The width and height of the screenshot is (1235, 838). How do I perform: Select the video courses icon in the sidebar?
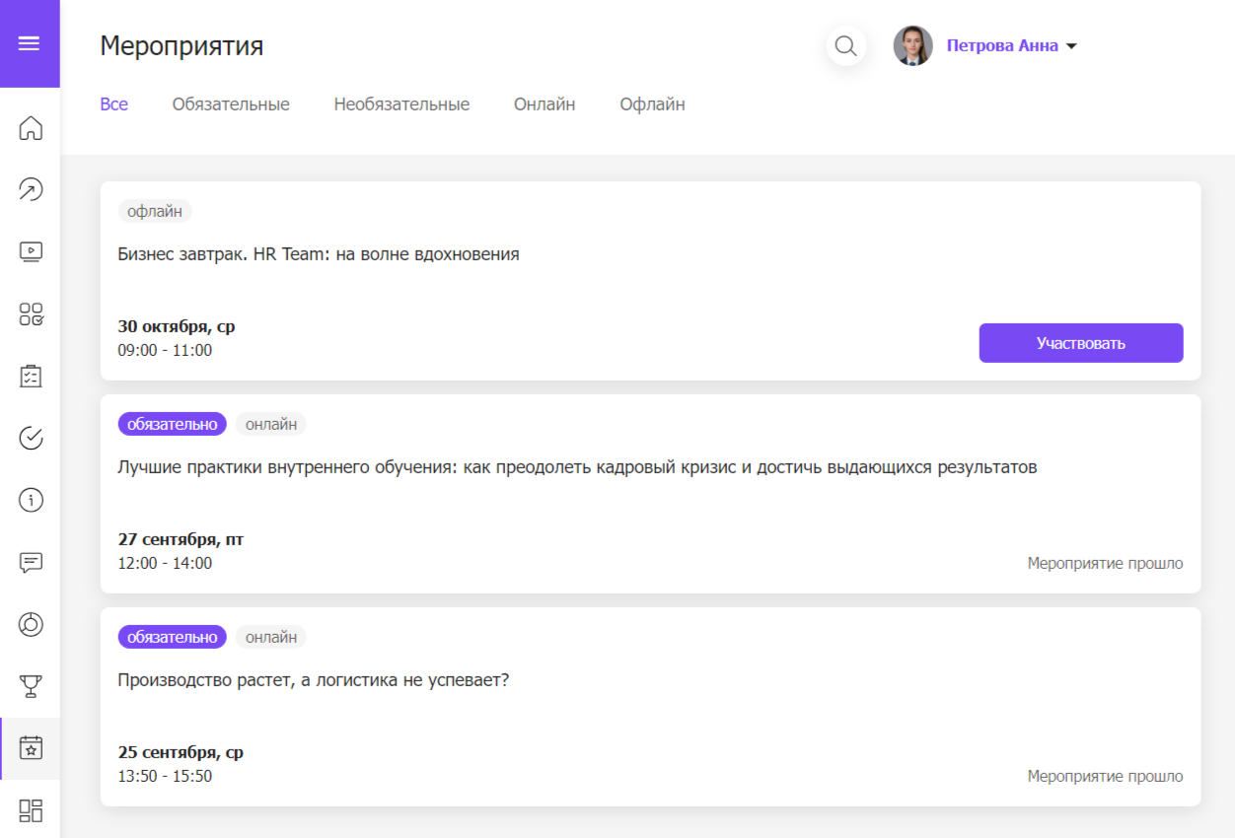pyautogui.click(x=30, y=251)
